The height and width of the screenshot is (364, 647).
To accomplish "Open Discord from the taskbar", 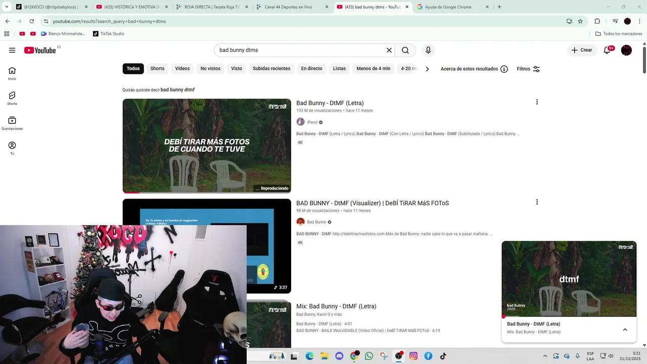I will point(339,356).
